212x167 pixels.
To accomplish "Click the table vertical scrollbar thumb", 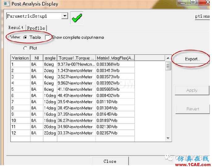I will pyautogui.click(x=168, y=66).
